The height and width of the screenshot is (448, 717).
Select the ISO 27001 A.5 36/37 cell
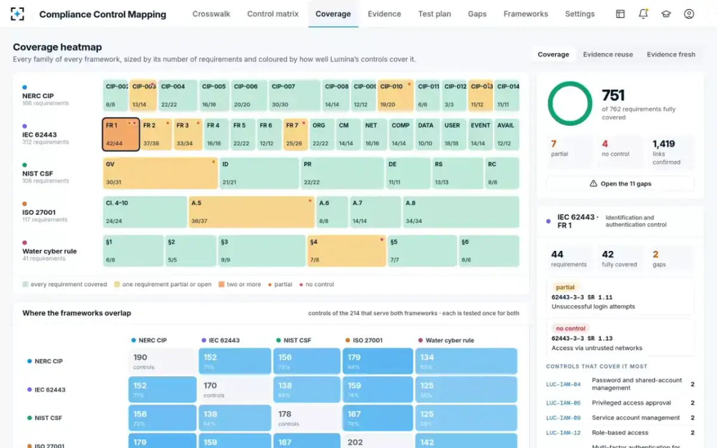point(252,212)
